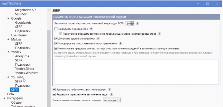Disable Разрешить параллельное выполнение задач

pyautogui.click(x=54, y=94)
